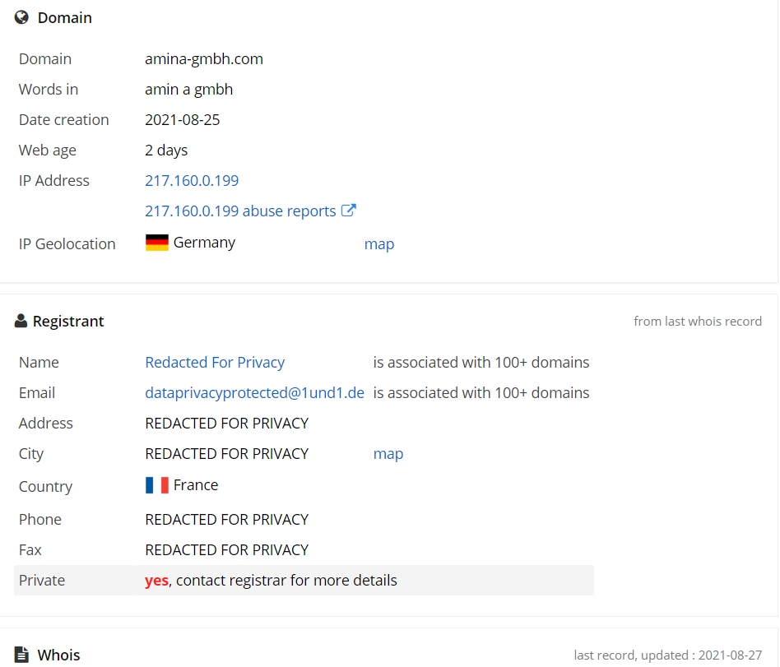Click the Whois document icon
The width and height of the screenshot is (780, 667).
(x=21, y=655)
